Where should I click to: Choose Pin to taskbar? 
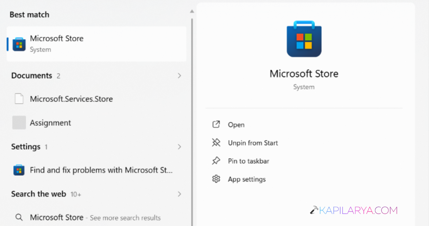point(249,161)
